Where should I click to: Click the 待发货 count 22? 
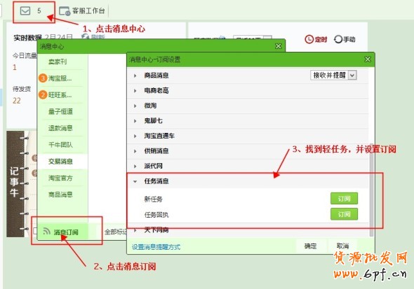click(17, 101)
